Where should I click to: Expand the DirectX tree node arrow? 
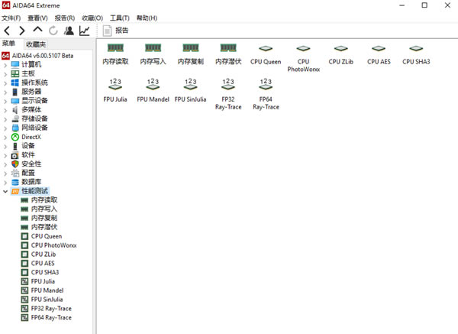point(5,137)
